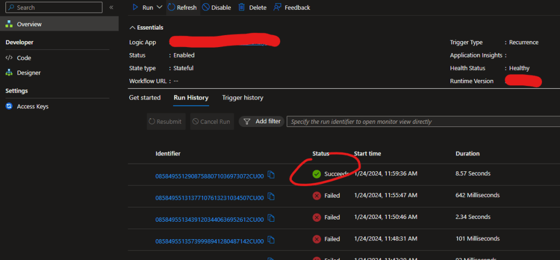Open the succeeded run identifier link
Image resolution: width=560 pixels, height=260 pixels.
(209, 176)
